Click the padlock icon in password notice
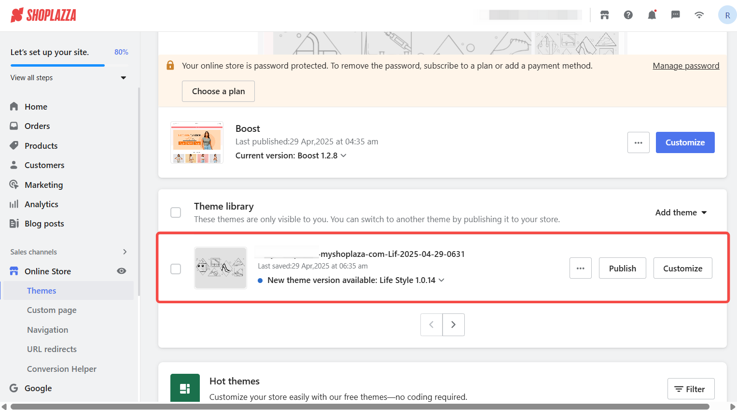Viewport: 737px width, 410px height. click(170, 65)
